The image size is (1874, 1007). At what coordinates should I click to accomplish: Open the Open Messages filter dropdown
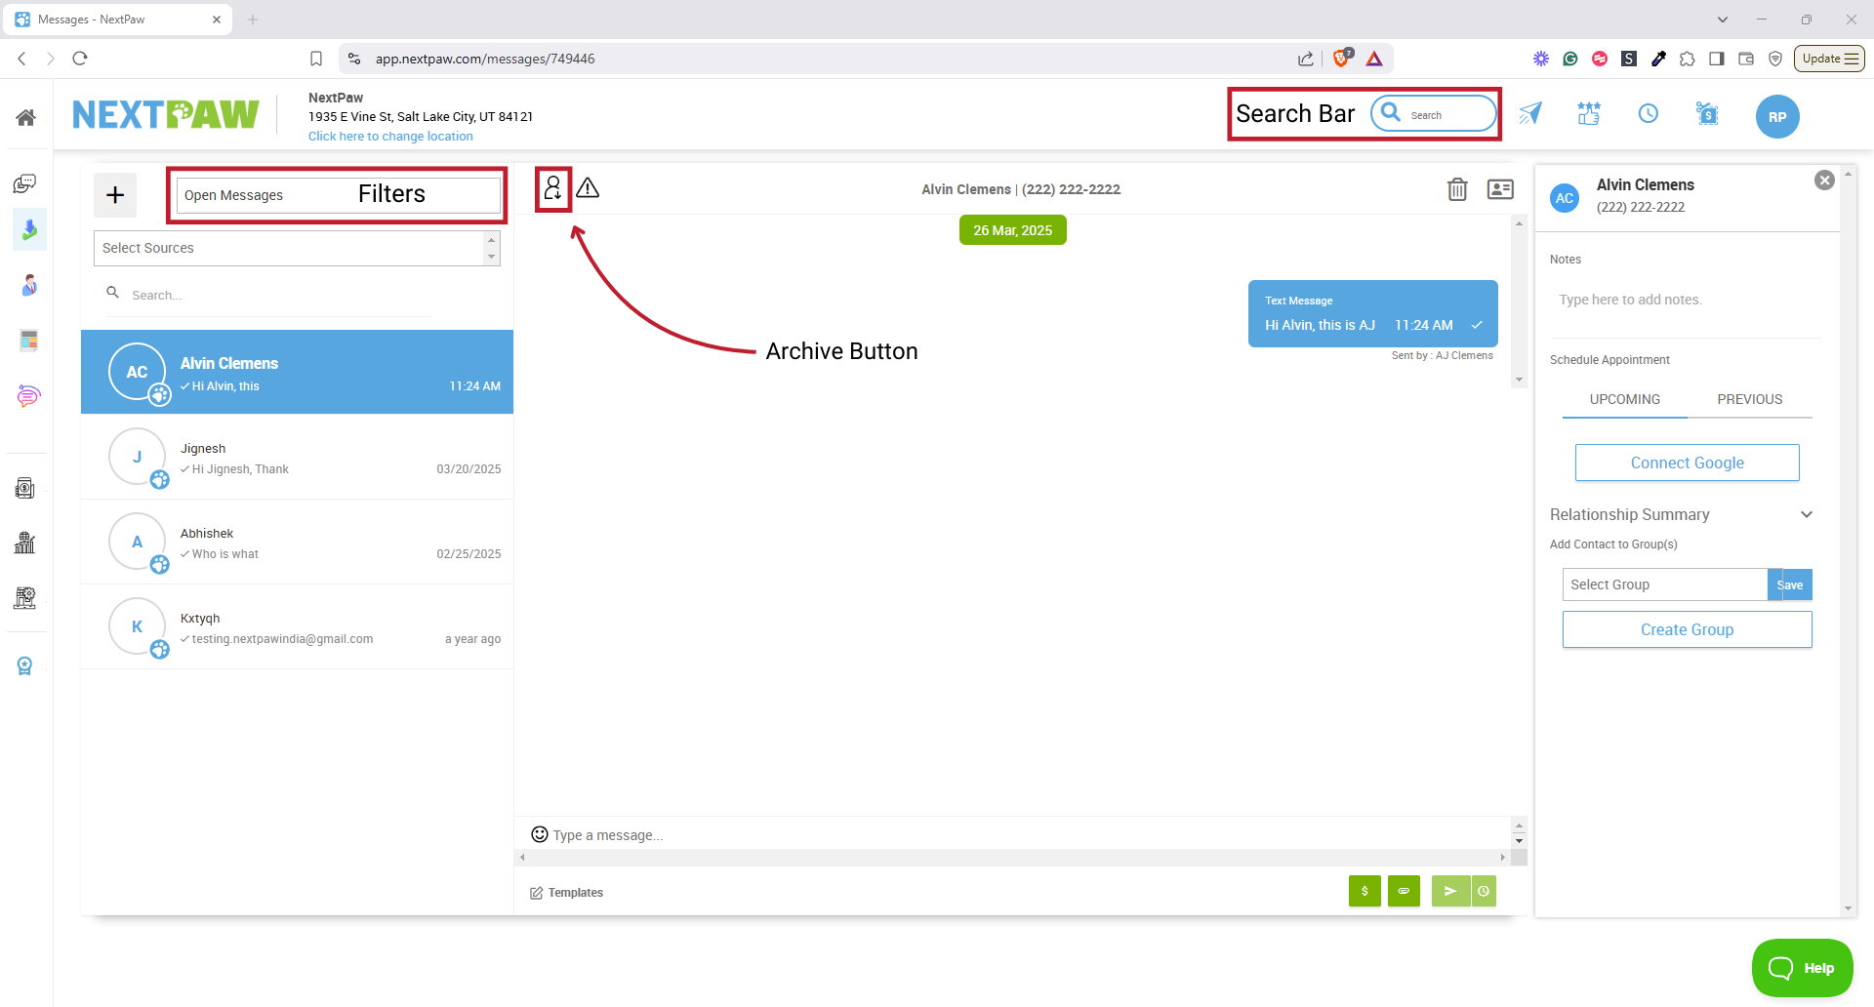tap(338, 195)
